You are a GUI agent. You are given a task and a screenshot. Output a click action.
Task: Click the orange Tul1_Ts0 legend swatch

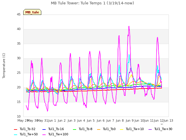[99, 129]
